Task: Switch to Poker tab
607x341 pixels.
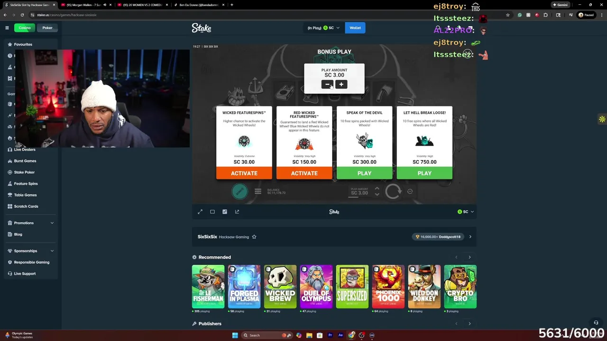Action: point(47,28)
